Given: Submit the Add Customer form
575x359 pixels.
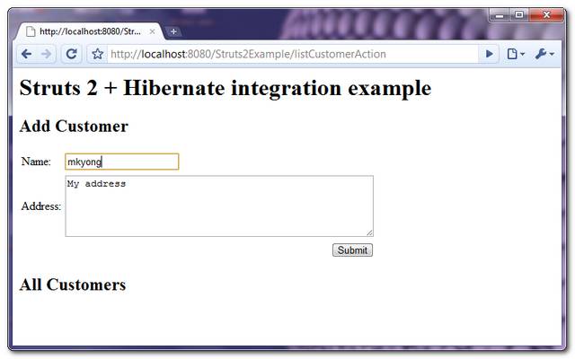Looking at the screenshot, I should click(x=352, y=250).
